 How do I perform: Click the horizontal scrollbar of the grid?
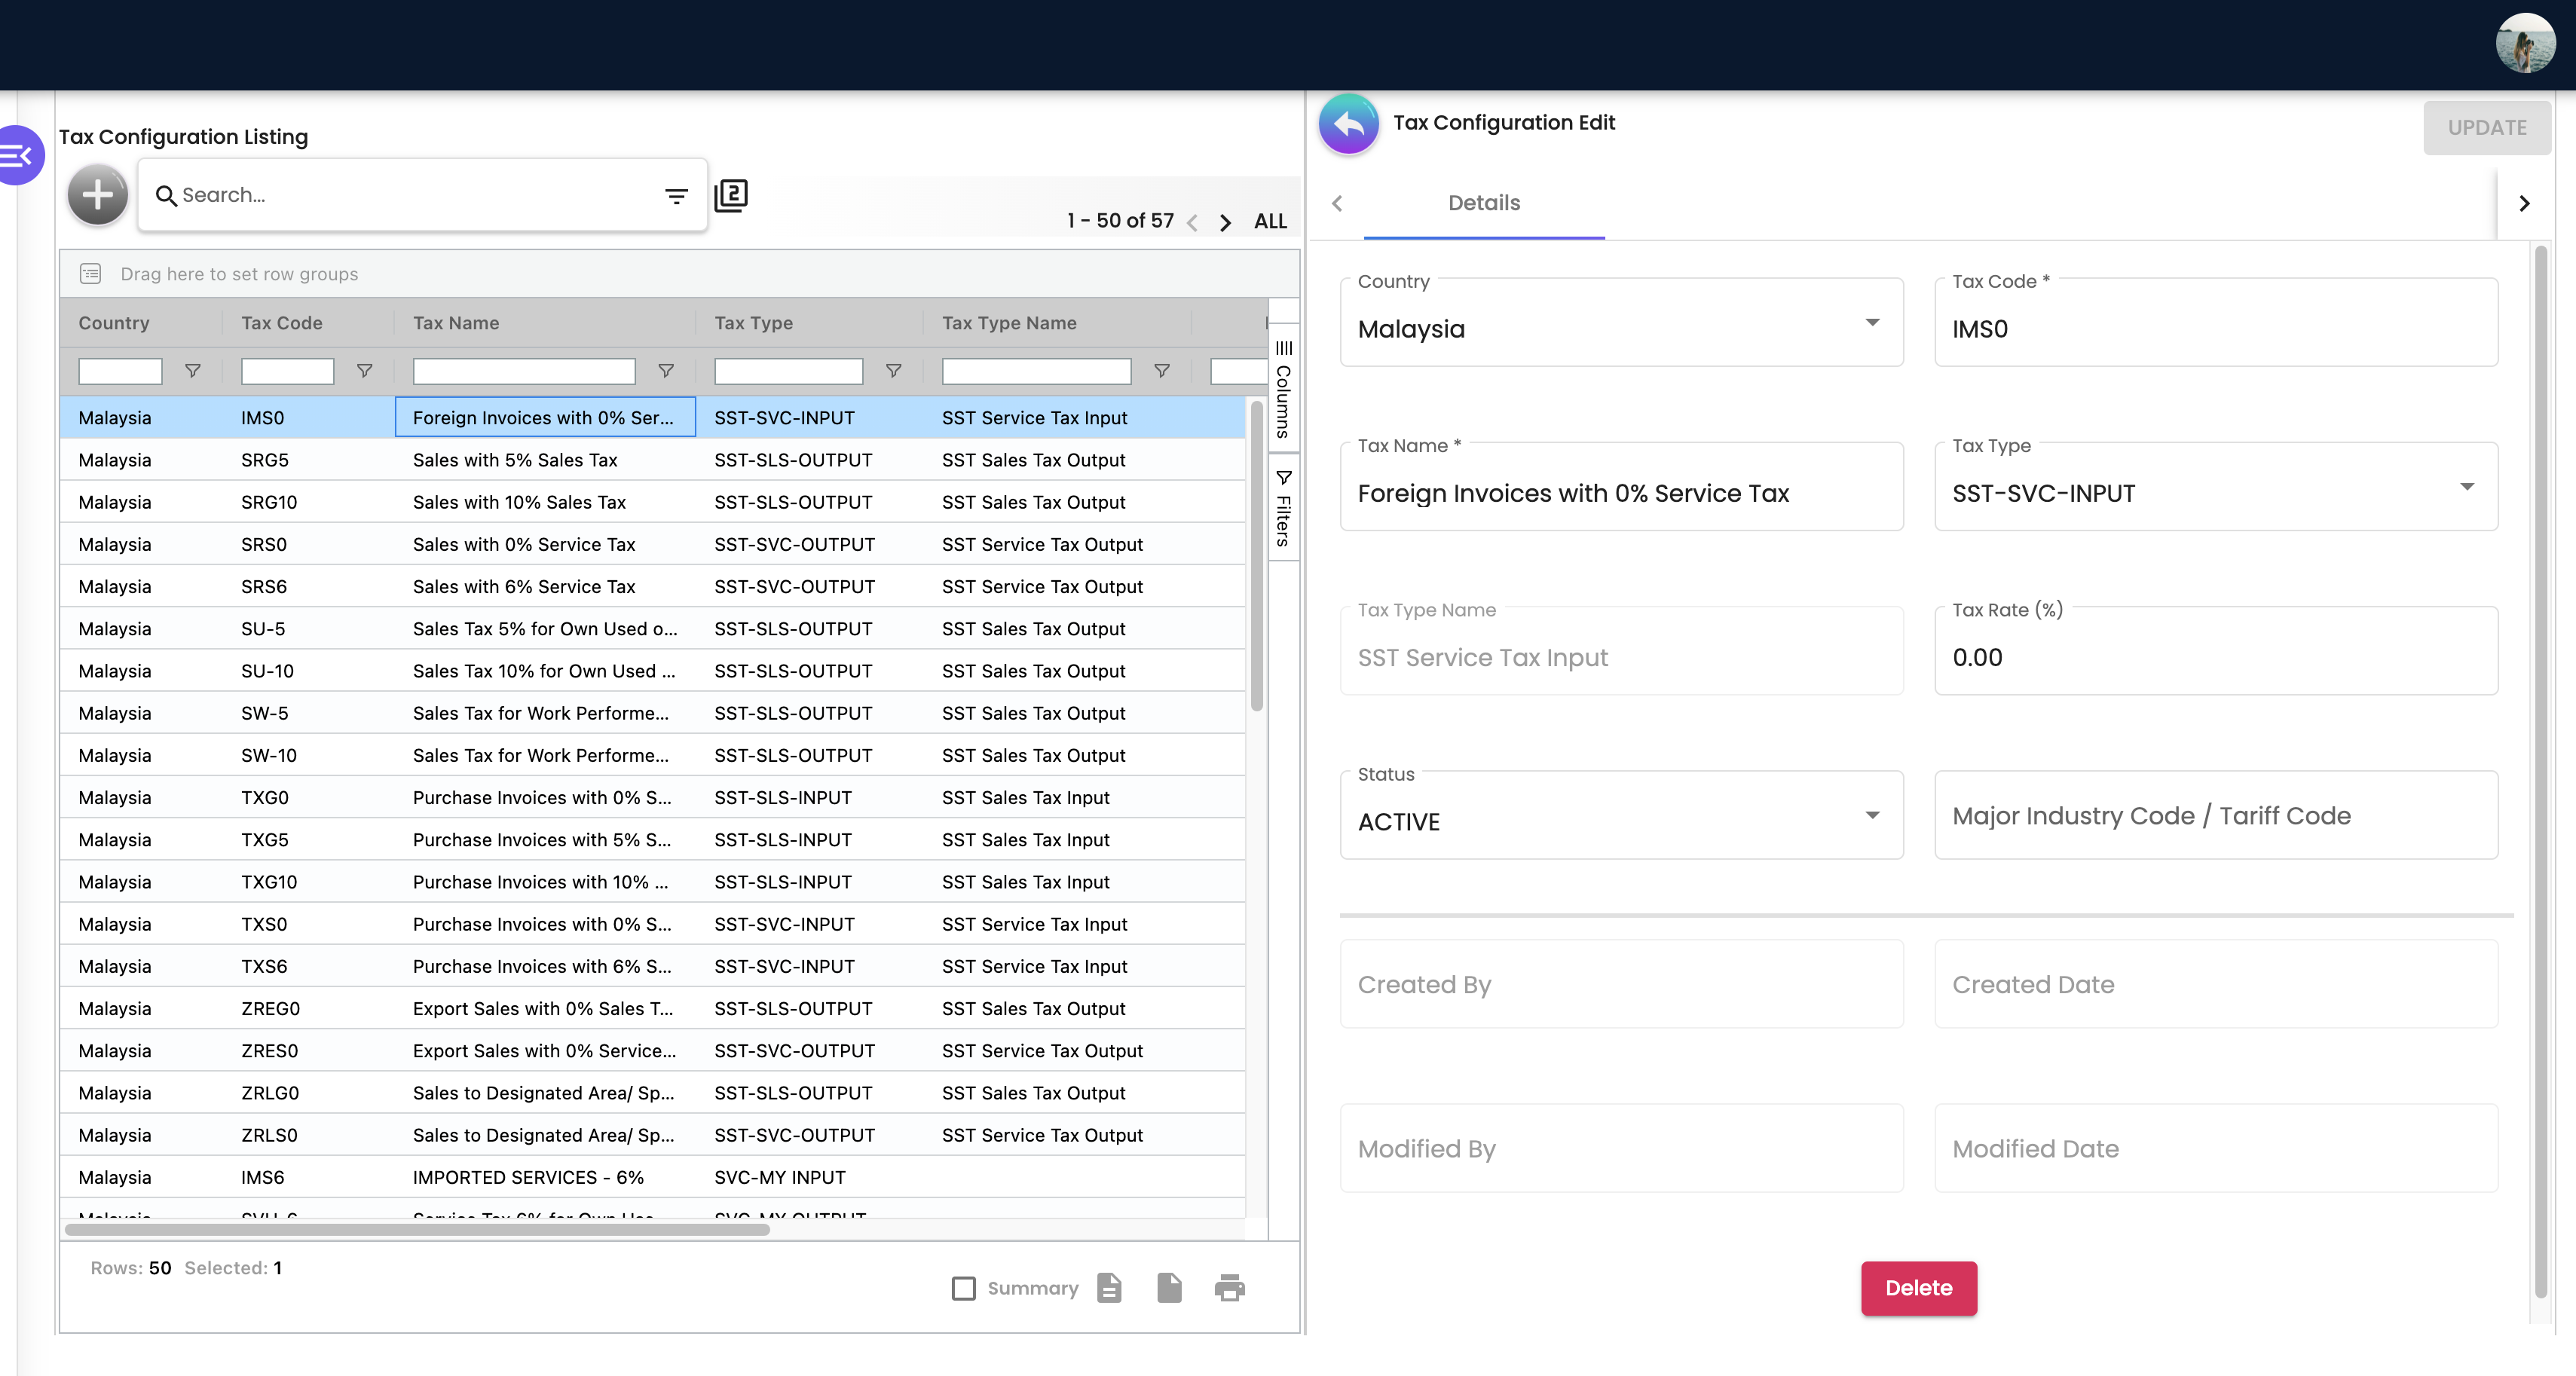(417, 1229)
